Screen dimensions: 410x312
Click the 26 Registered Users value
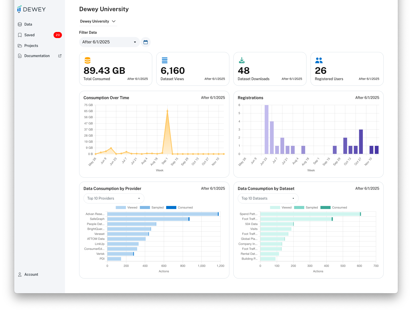[321, 71]
